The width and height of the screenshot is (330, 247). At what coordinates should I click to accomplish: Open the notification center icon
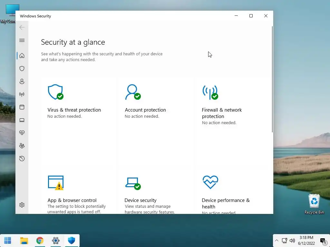pyautogui.click(x=323, y=241)
